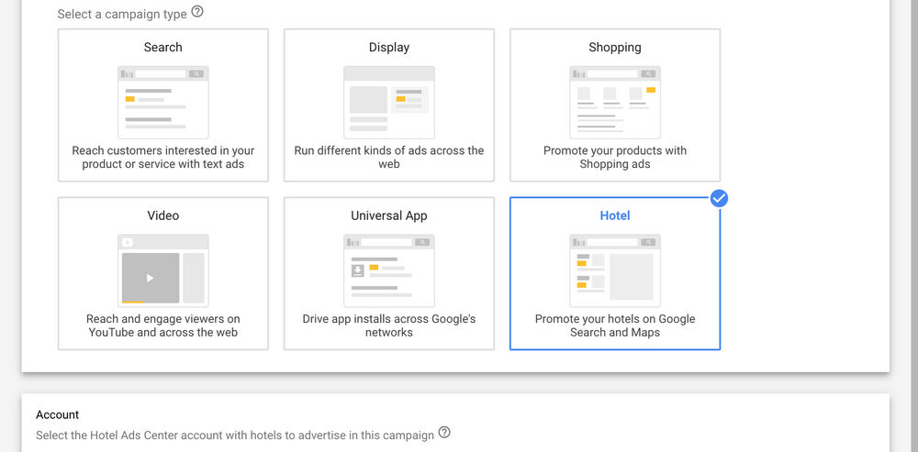Click the vertical scrollbar on right edge
Image resolution: width=918 pixels, height=452 pixels.
point(913,226)
